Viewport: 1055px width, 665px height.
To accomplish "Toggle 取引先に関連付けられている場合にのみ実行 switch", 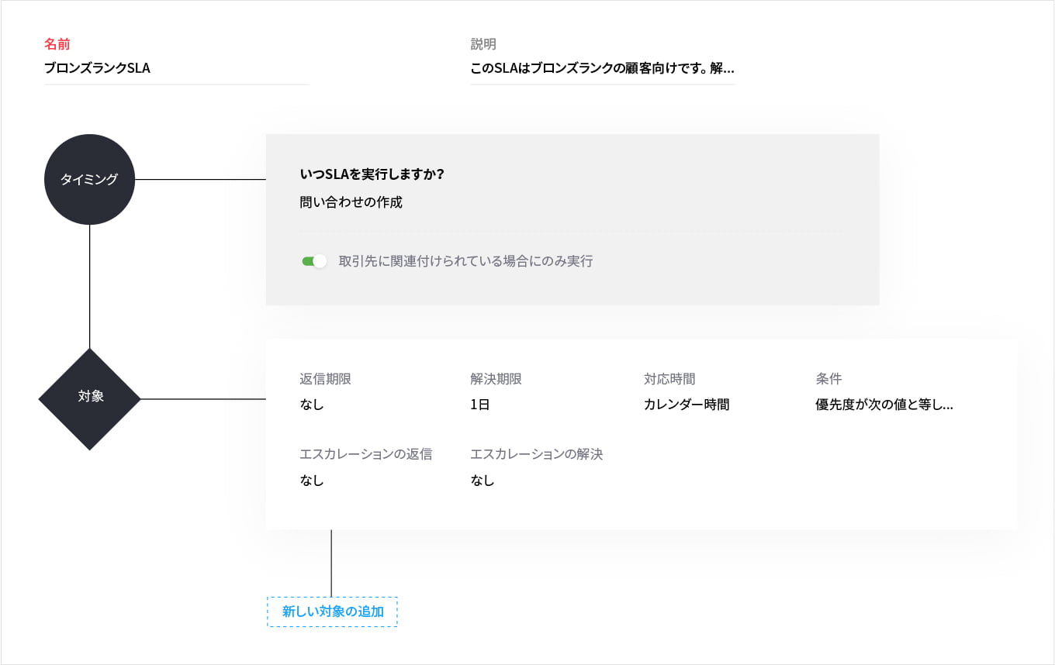I will pos(314,261).
